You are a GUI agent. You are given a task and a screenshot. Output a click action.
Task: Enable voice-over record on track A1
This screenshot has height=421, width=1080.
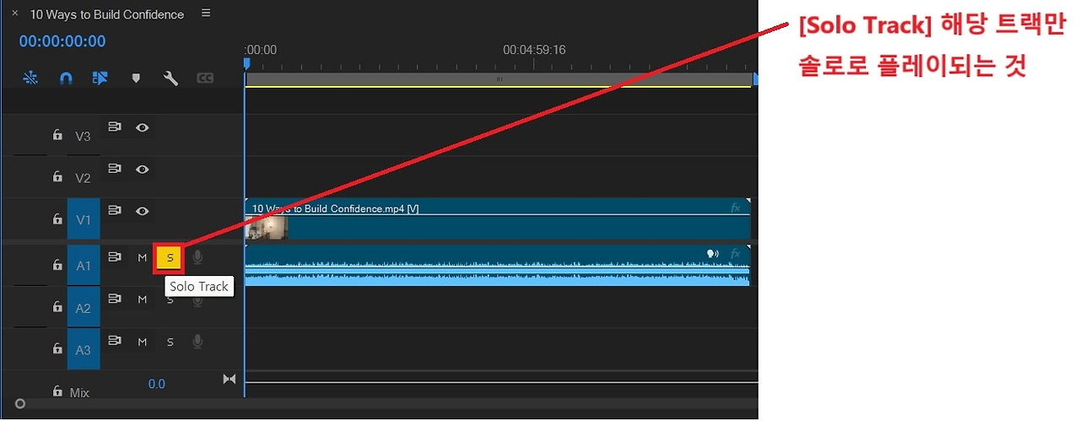coord(197,257)
